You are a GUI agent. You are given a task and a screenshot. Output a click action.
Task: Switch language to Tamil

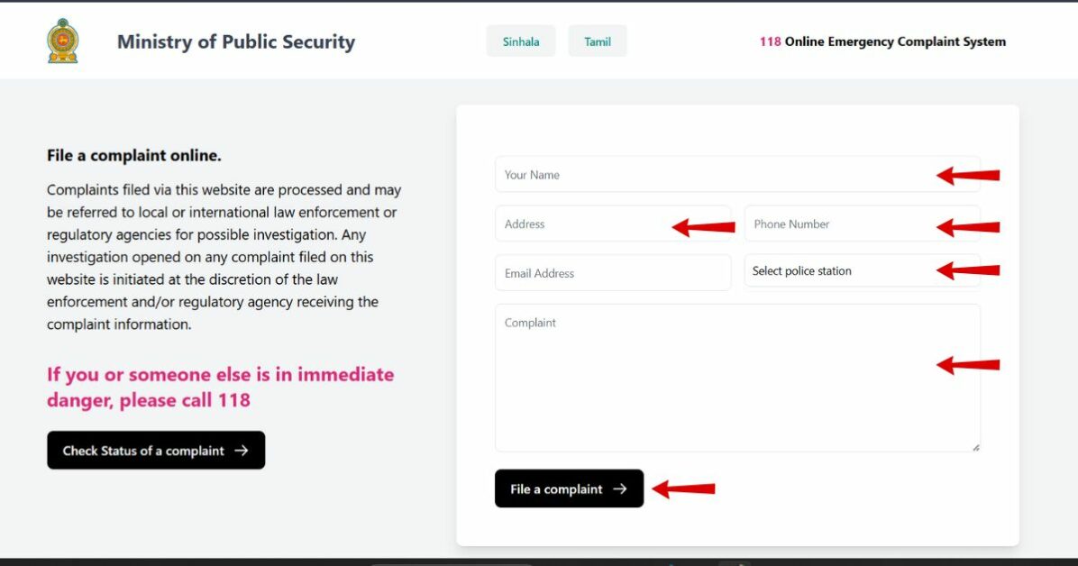[598, 41]
